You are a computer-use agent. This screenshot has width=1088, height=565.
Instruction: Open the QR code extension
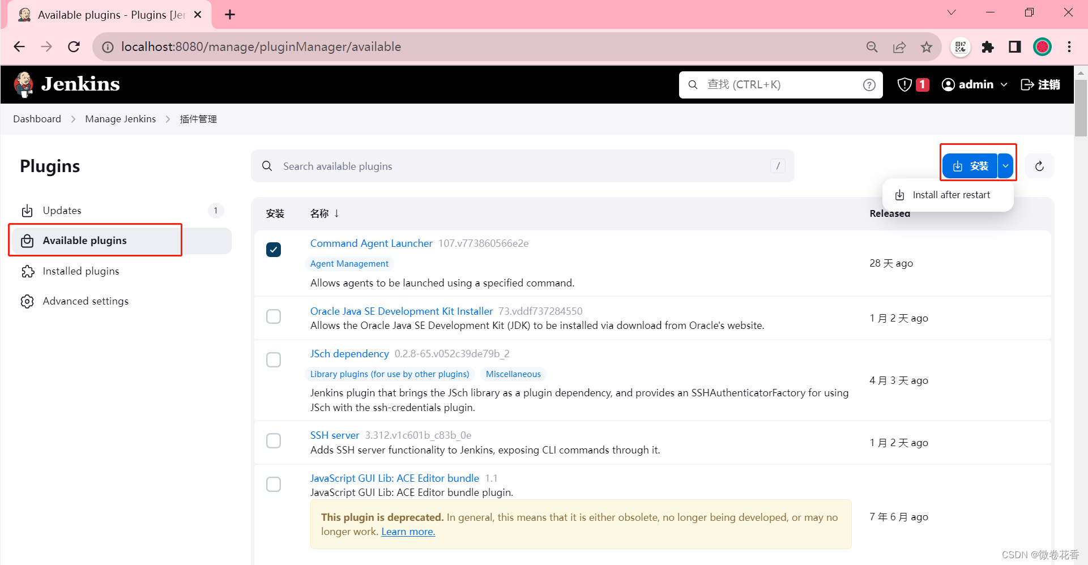(961, 47)
